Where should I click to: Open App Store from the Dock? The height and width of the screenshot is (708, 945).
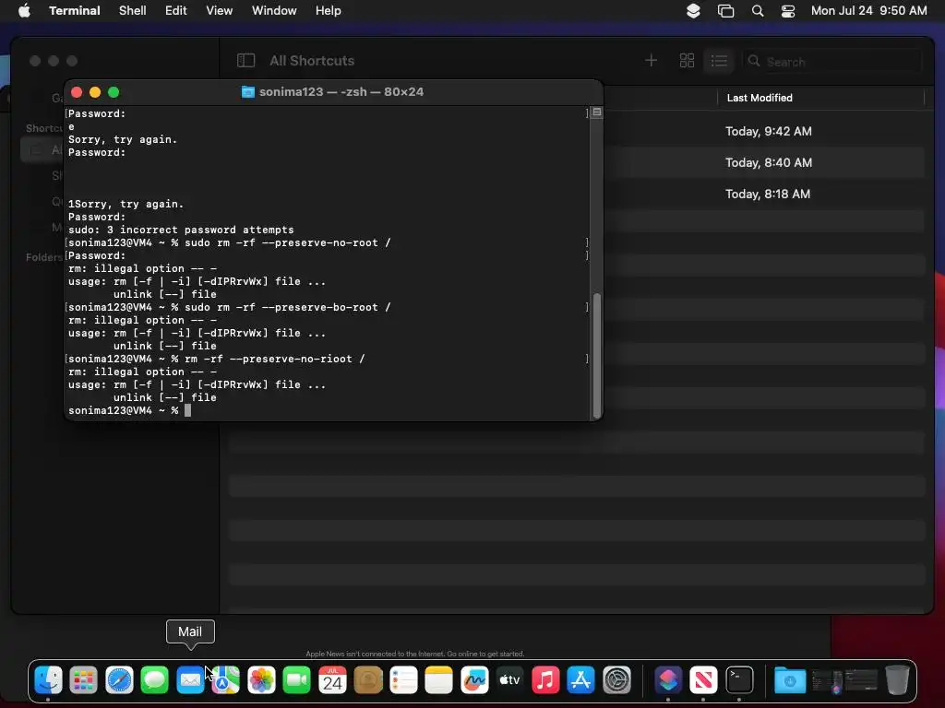[x=581, y=680]
